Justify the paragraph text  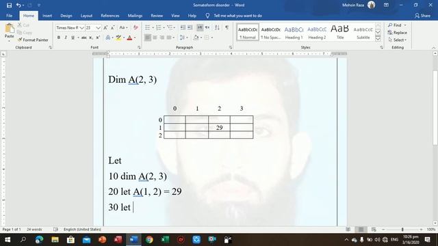click(169, 38)
